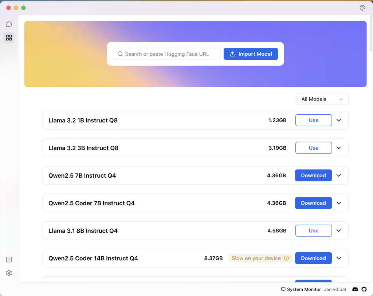Open the settings gear icon
Image resolution: width=373 pixels, height=296 pixels.
tap(9, 273)
